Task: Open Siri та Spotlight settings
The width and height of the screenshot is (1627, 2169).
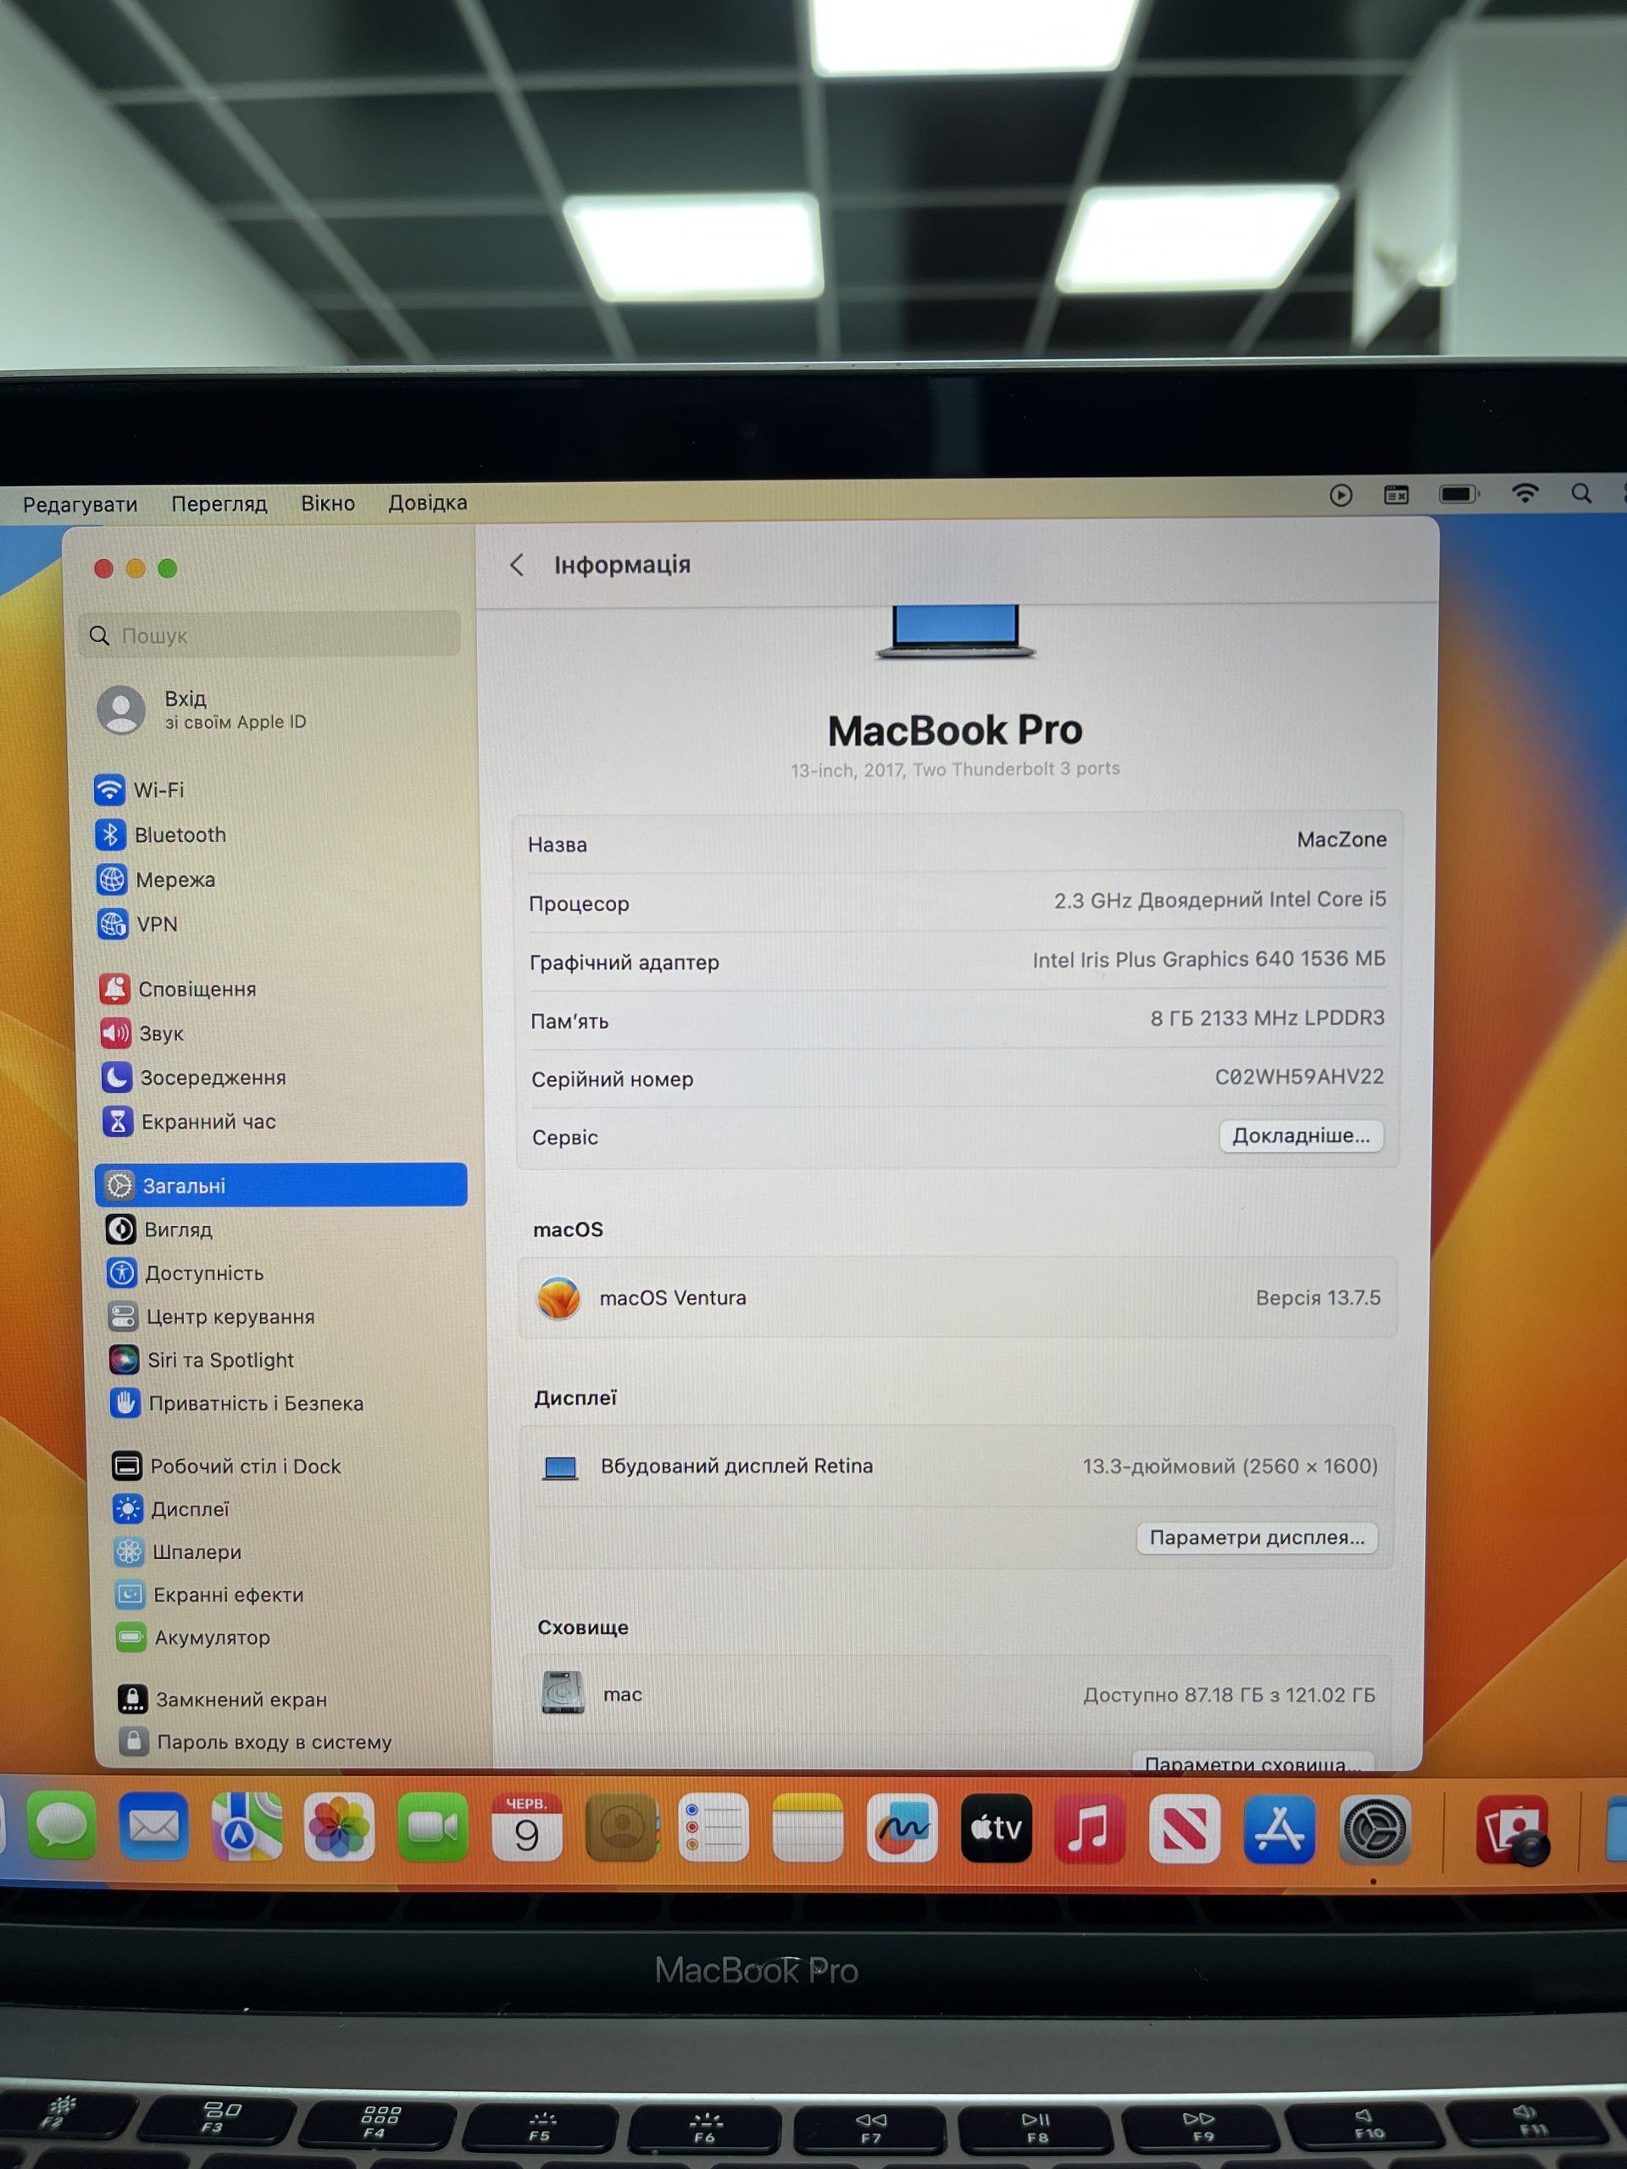Action: click(202, 1359)
